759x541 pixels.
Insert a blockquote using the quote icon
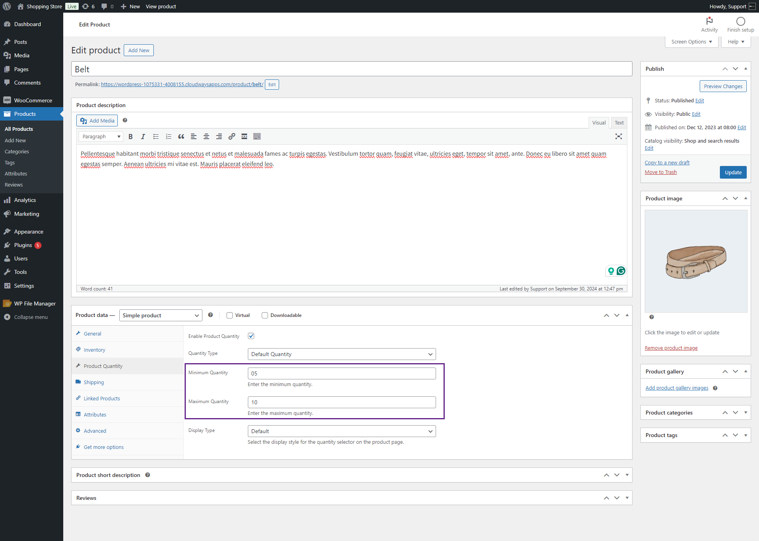181,136
